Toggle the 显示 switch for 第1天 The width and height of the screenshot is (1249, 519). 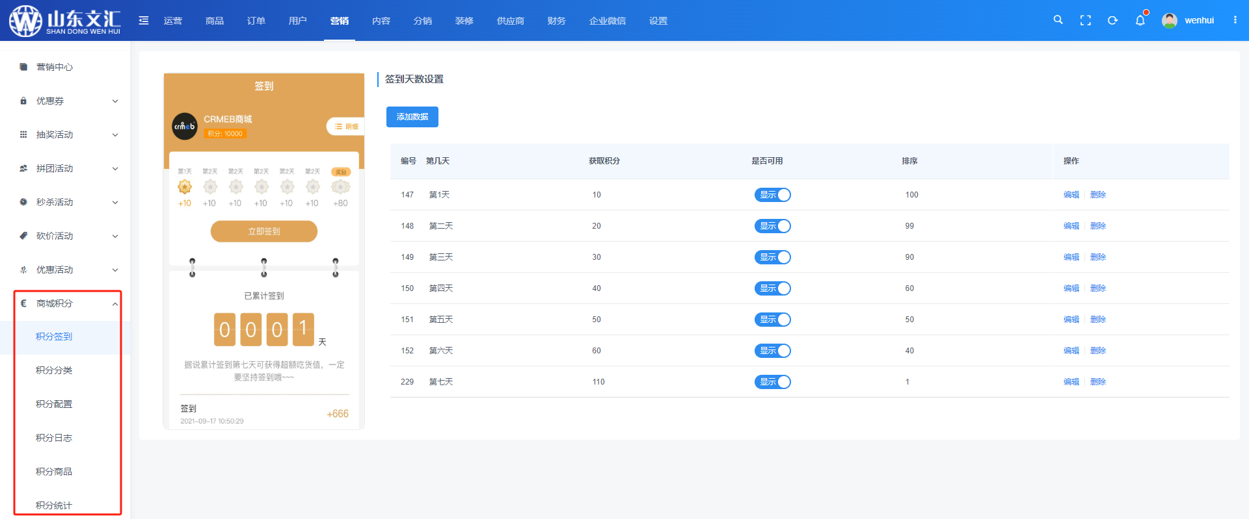772,195
